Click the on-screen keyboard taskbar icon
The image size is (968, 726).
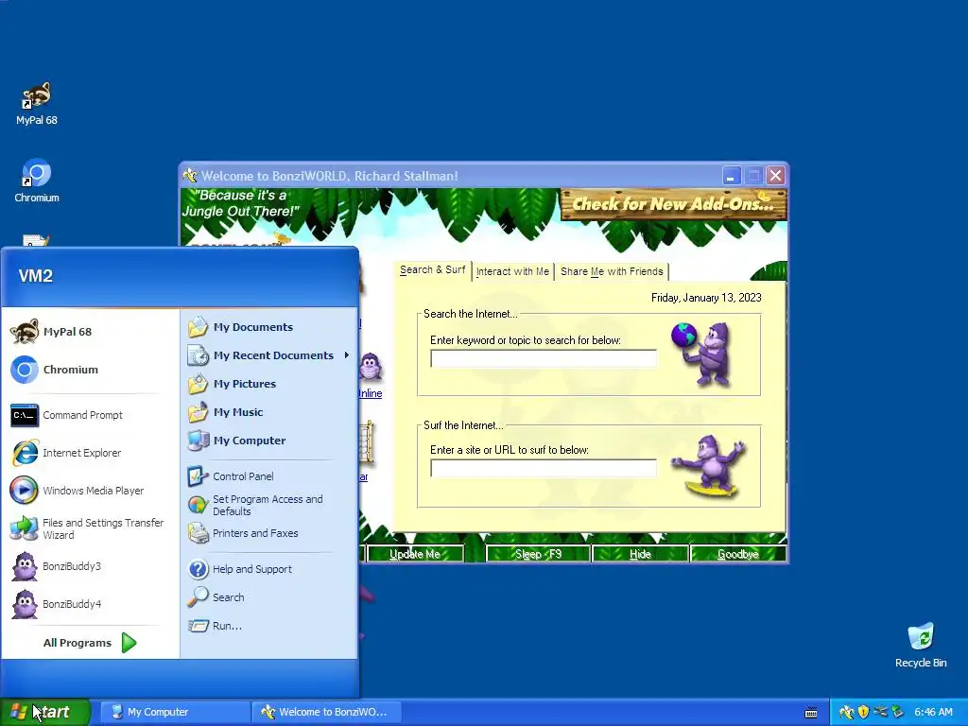pos(811,713)
